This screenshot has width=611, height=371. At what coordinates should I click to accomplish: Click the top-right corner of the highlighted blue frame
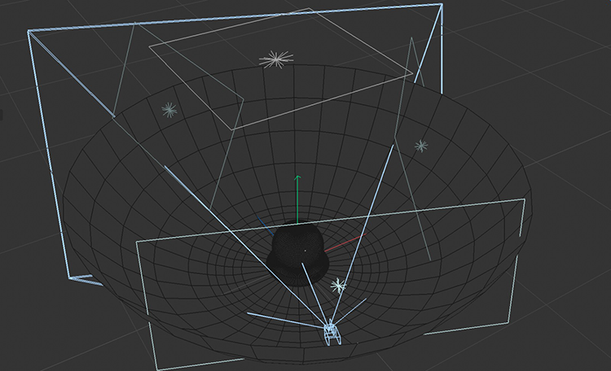click(x=441, y=6)
